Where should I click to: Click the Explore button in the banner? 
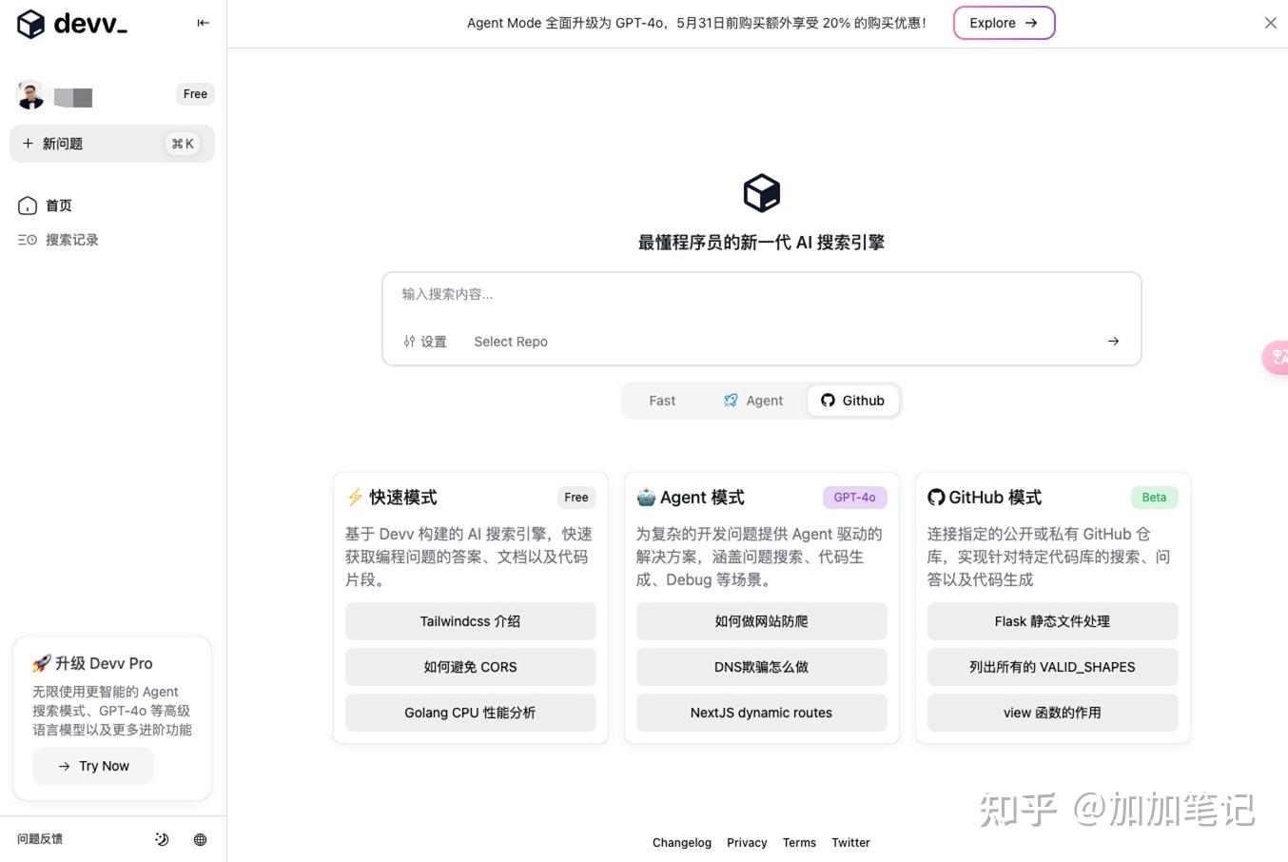pos(1004,22)
